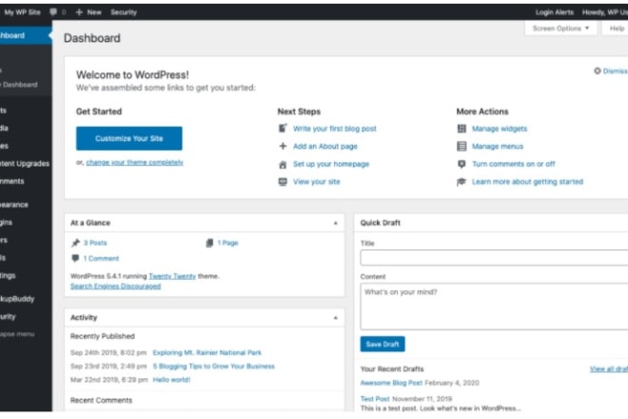The width and height of the screenshot is (628, 419).
Task: Click the plus icon next to New
Action: coord(79,12)
